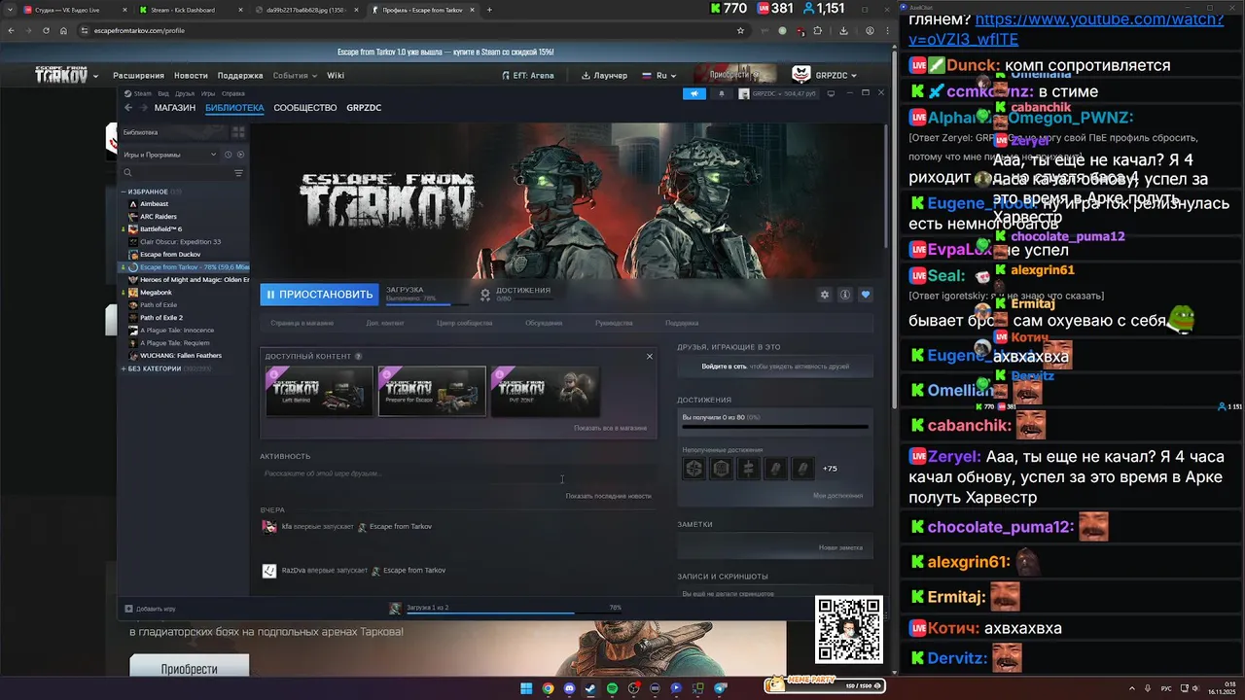The image size is (1245, 700).
Task: Open Spotify from the taskbar
Action: coord(612,688)
